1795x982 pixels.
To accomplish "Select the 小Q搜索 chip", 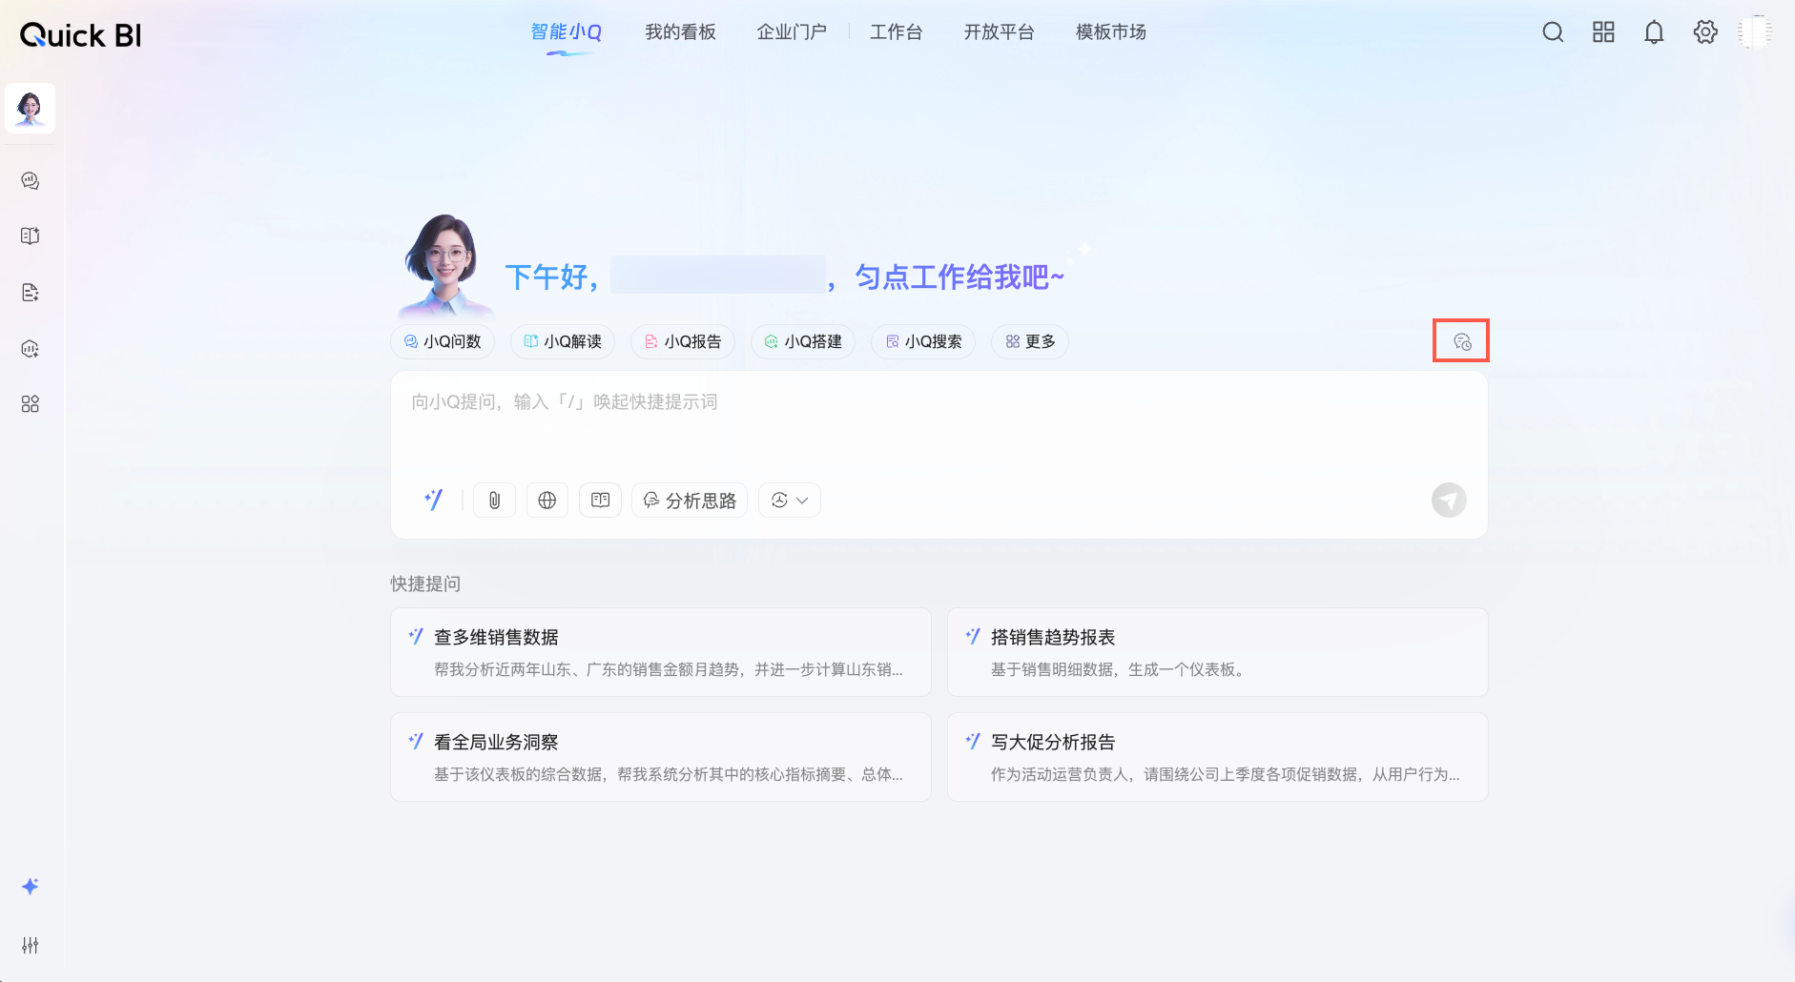I will [923, 341].
